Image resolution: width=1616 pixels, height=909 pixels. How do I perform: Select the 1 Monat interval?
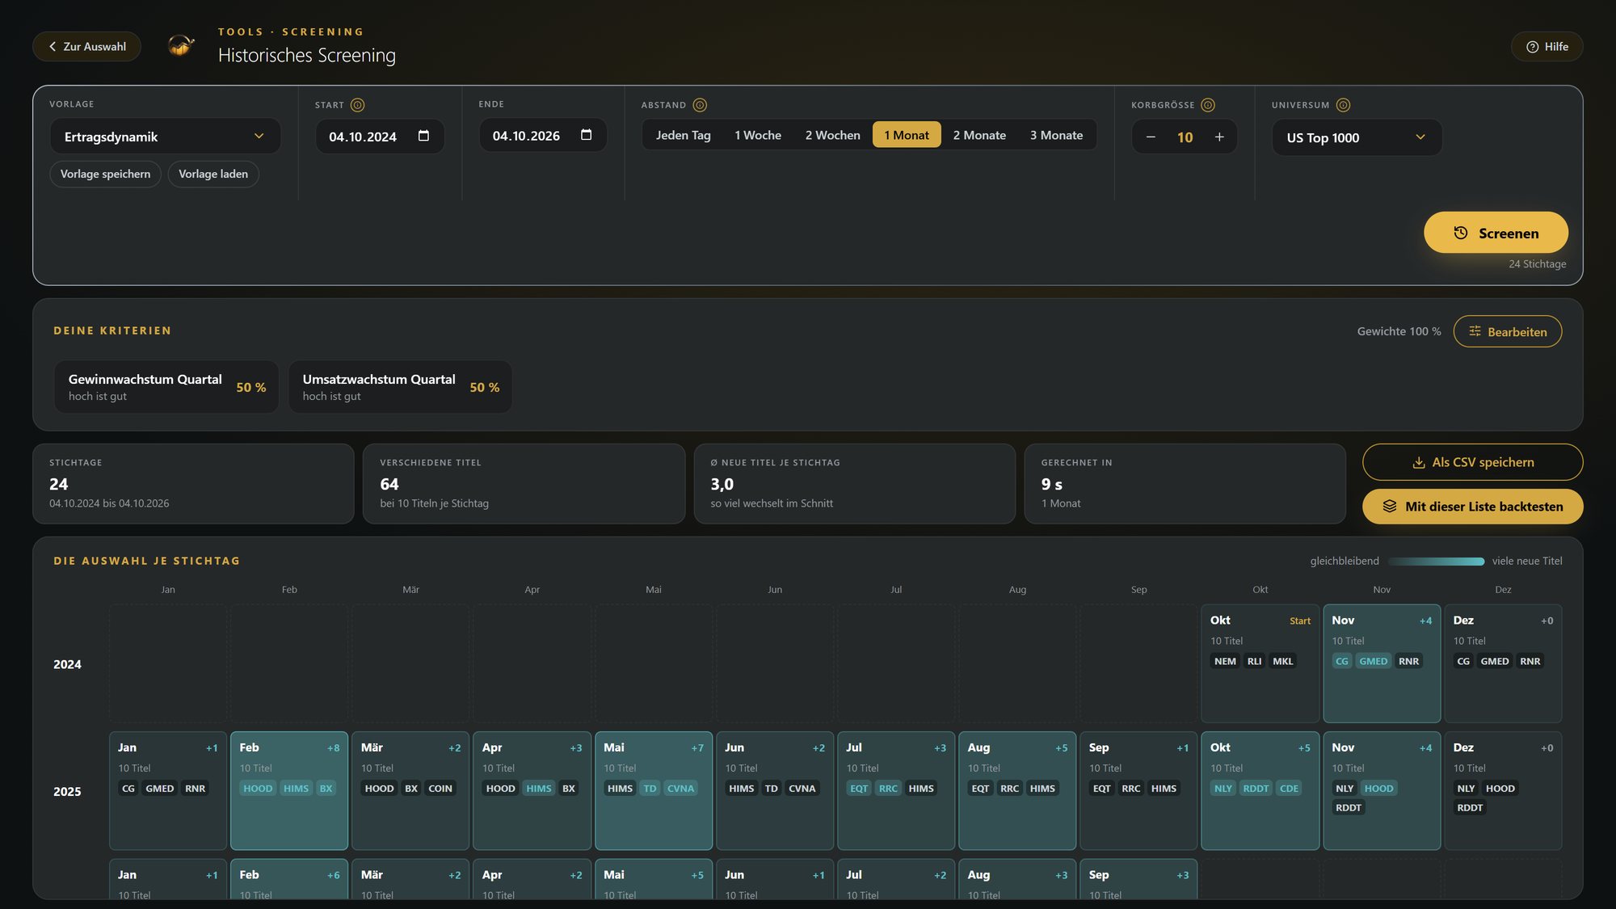click(906, 135)
